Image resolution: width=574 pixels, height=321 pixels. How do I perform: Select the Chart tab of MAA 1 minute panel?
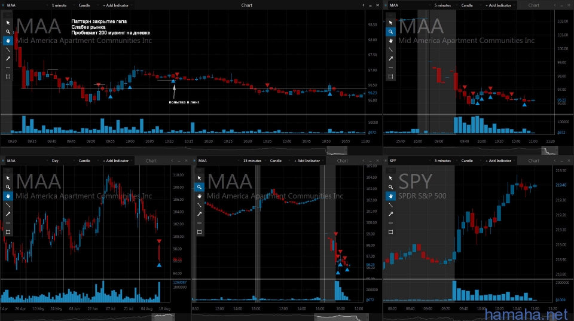[247, 5]
